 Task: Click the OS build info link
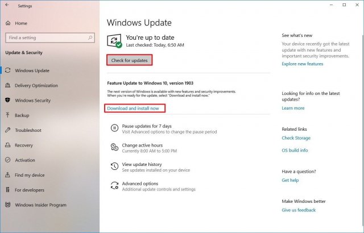tap(295, 150)
